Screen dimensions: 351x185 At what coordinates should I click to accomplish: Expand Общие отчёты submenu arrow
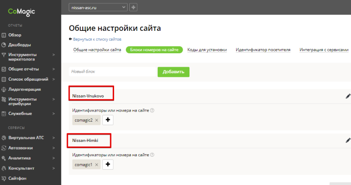(53, 69)
